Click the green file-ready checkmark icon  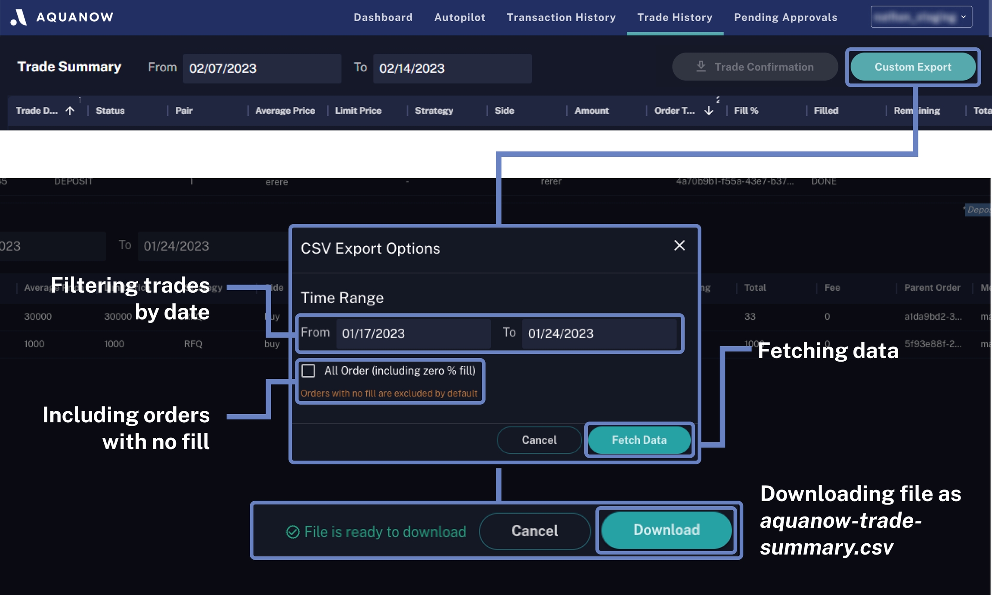coord(293,532)
